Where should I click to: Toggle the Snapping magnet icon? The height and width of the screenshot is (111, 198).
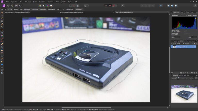pos(113,6)
